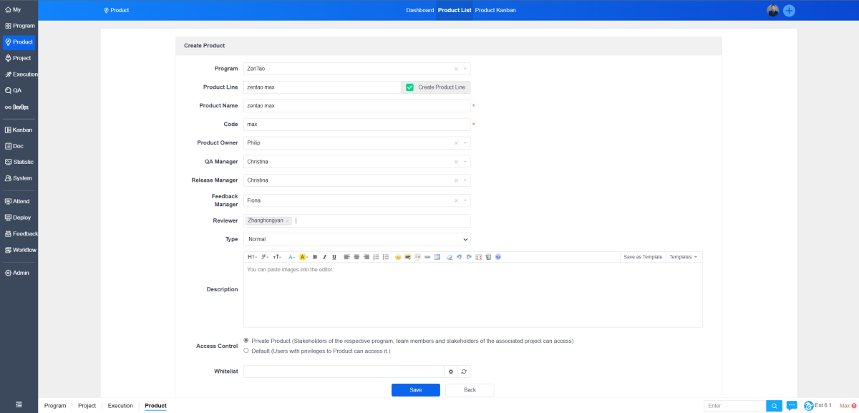The image size is (859, 413).
Task: Click the undo arrow in editor toolbar
Action: click(x=459, y=257)
